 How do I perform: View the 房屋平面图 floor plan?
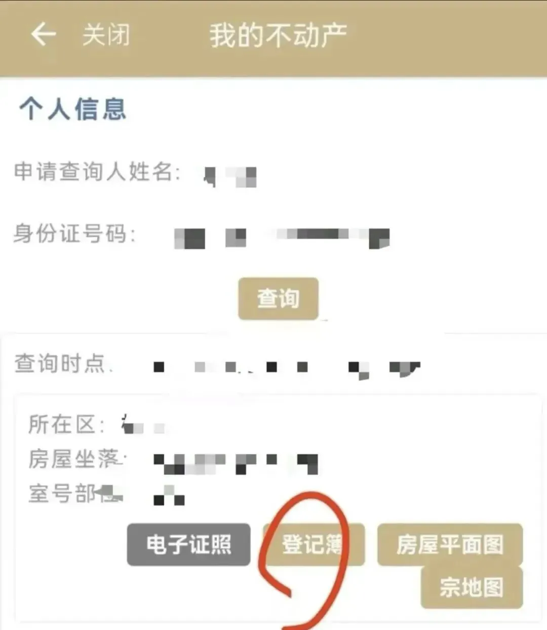[x=450, y=545]
